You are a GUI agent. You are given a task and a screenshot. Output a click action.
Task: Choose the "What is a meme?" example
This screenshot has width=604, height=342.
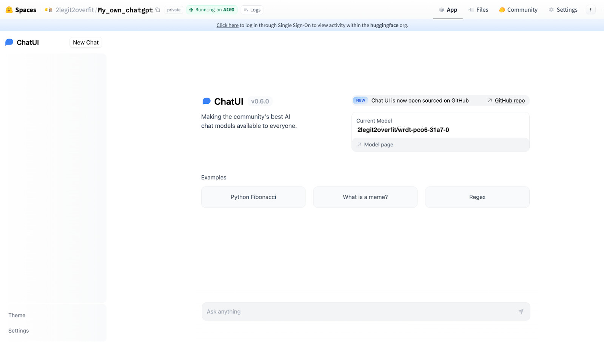coord(365,197)
